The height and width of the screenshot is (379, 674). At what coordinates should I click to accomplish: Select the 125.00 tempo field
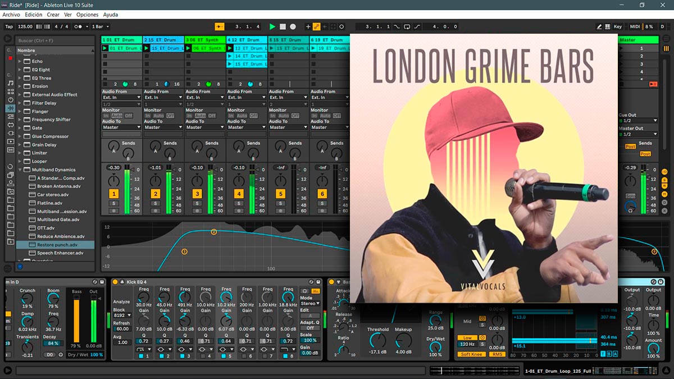pos(25,26)
